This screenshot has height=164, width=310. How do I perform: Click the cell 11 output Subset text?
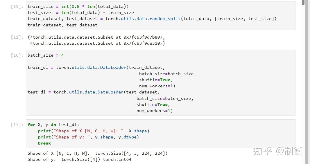pos(96,40)
